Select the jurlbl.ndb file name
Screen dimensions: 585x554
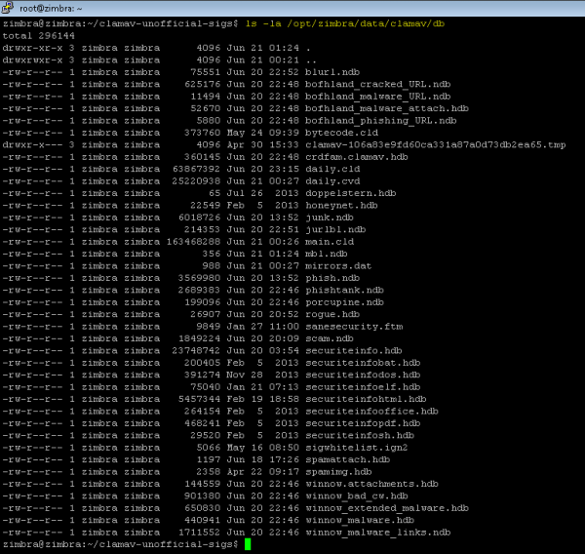[x=335, y=229]
